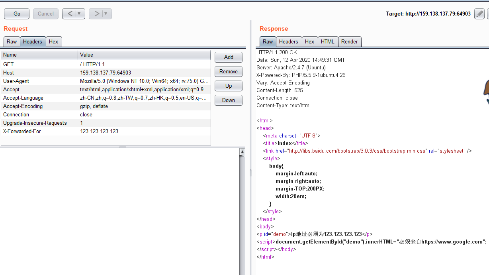The width and height of the screenshot is (489, 275).
Task: Add a new request header
Action: pyautogui.click(x=229, y=57)
